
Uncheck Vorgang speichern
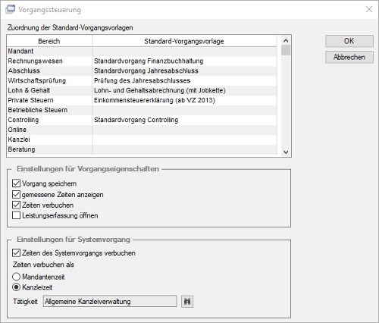pos(16,183)
